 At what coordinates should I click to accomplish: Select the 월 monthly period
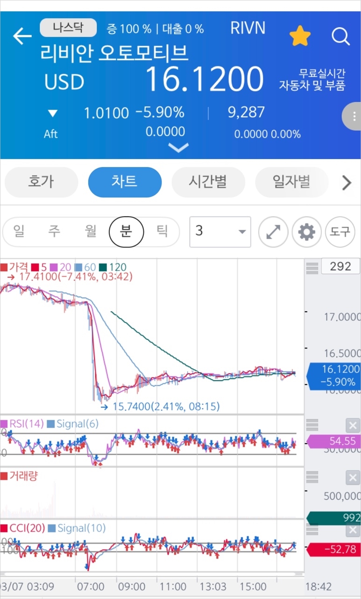point(91,231)
